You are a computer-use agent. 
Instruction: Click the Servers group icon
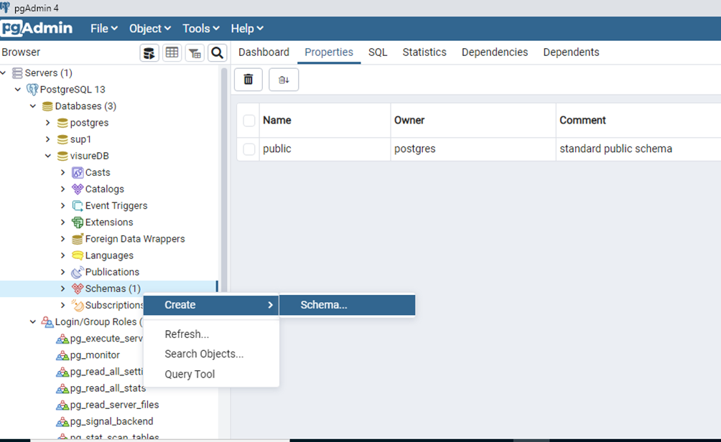click(x=17, y=73)
